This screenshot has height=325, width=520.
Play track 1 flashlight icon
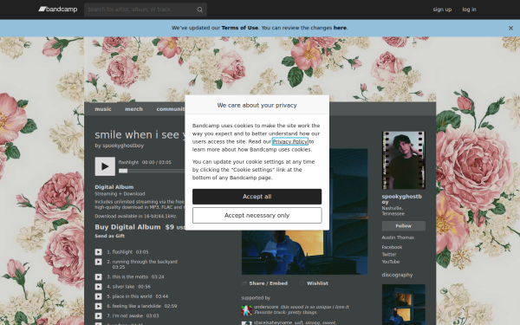click(99, 252)
